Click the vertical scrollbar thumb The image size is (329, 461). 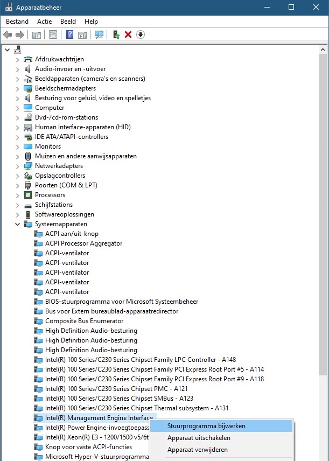pyautogui.click(x=323, y=215)
